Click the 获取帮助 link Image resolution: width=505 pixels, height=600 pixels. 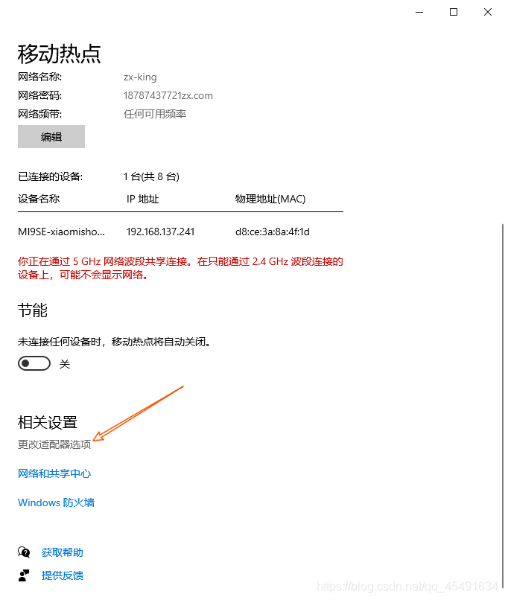click(x=63, y=552)
